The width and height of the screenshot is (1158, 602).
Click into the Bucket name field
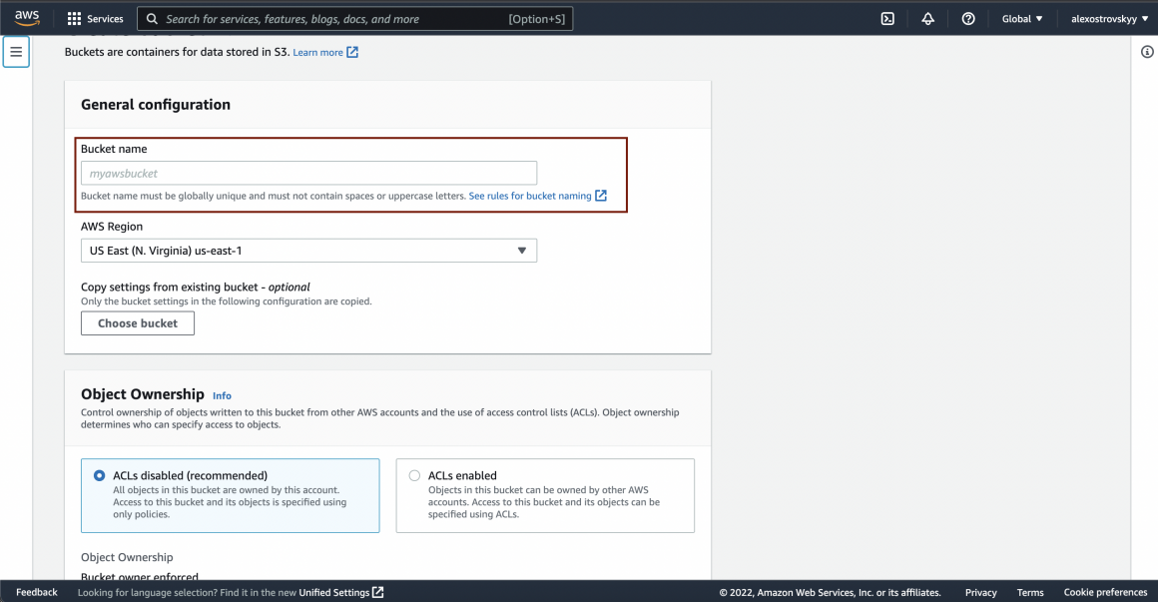point(308,173)
